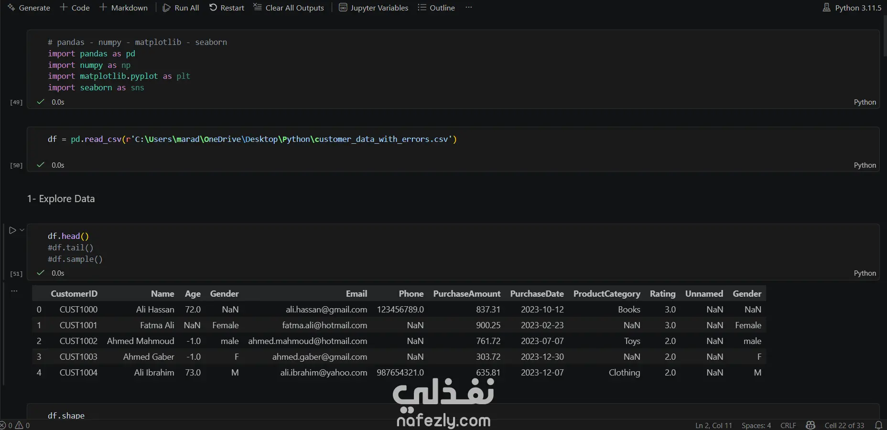Select the fatma.ali@hotmail.com cell
The height and width of the screenshot is (430, 887).
325,325
